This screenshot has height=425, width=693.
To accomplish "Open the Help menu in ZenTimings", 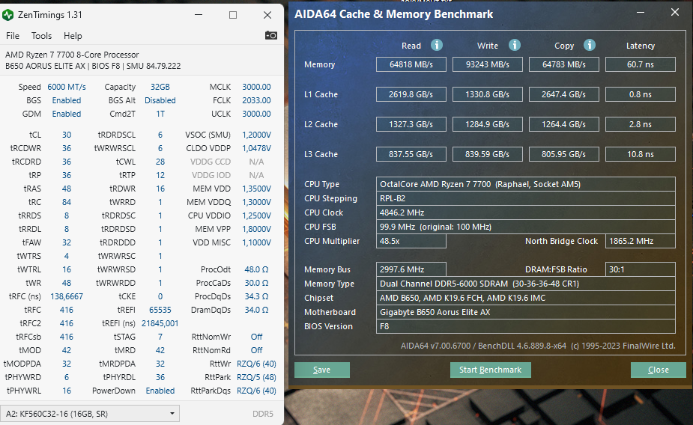I will coord(73,36).
